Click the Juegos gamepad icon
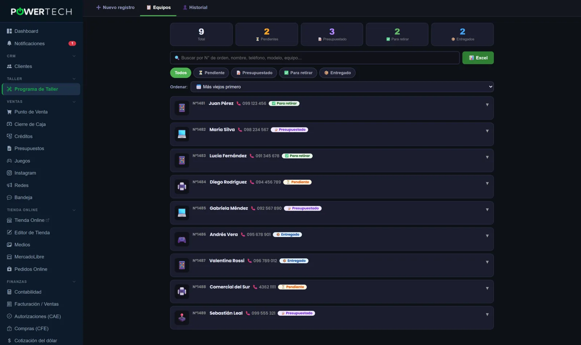 coord(9,161)
